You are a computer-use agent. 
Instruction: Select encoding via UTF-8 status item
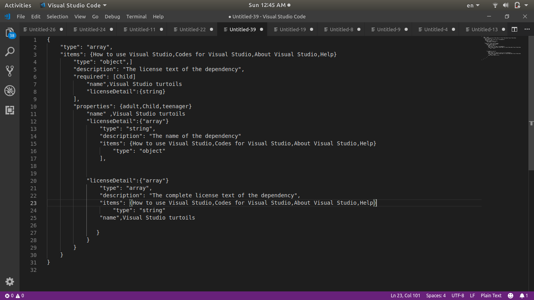[x=458, y=296]
